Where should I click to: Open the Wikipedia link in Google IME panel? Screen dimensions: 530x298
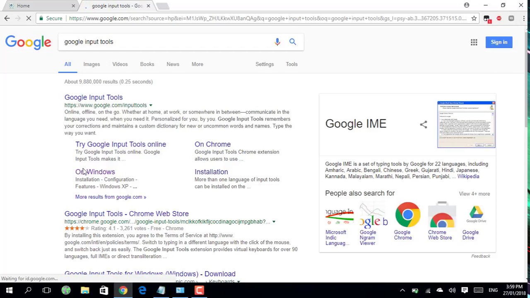[468, 176]
